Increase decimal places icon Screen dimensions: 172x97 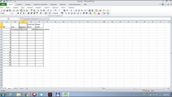[x=72, y=13]
